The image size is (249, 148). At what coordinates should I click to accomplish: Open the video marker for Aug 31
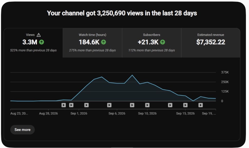pos(71,105)
